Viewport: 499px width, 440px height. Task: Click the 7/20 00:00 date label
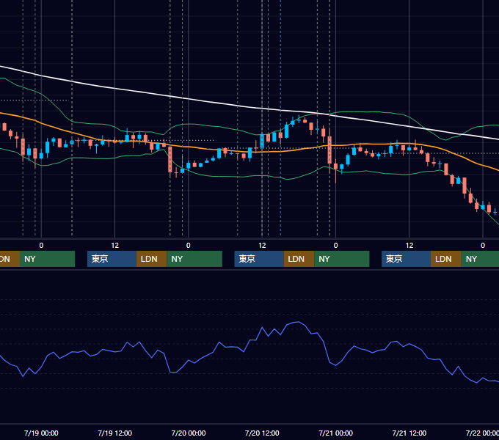point(189,433)
